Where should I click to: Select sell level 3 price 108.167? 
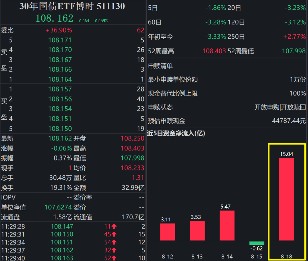tap(60, 60)
